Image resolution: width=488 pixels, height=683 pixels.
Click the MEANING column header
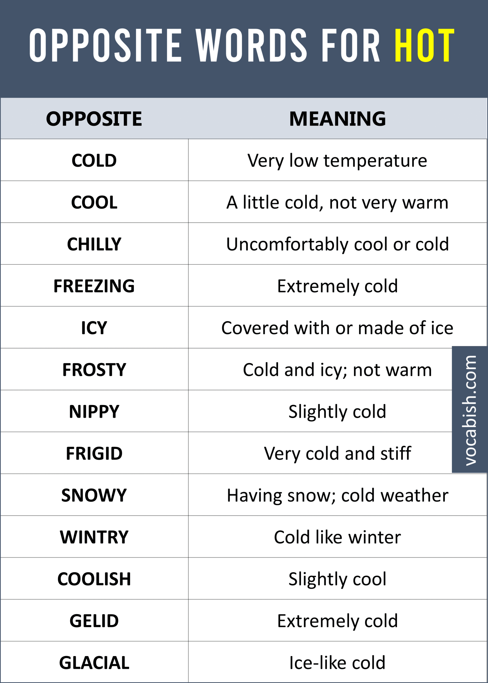(338, 119)
